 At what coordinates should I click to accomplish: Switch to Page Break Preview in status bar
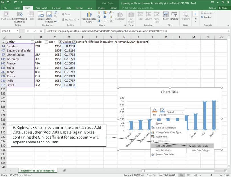pos(195,175)
